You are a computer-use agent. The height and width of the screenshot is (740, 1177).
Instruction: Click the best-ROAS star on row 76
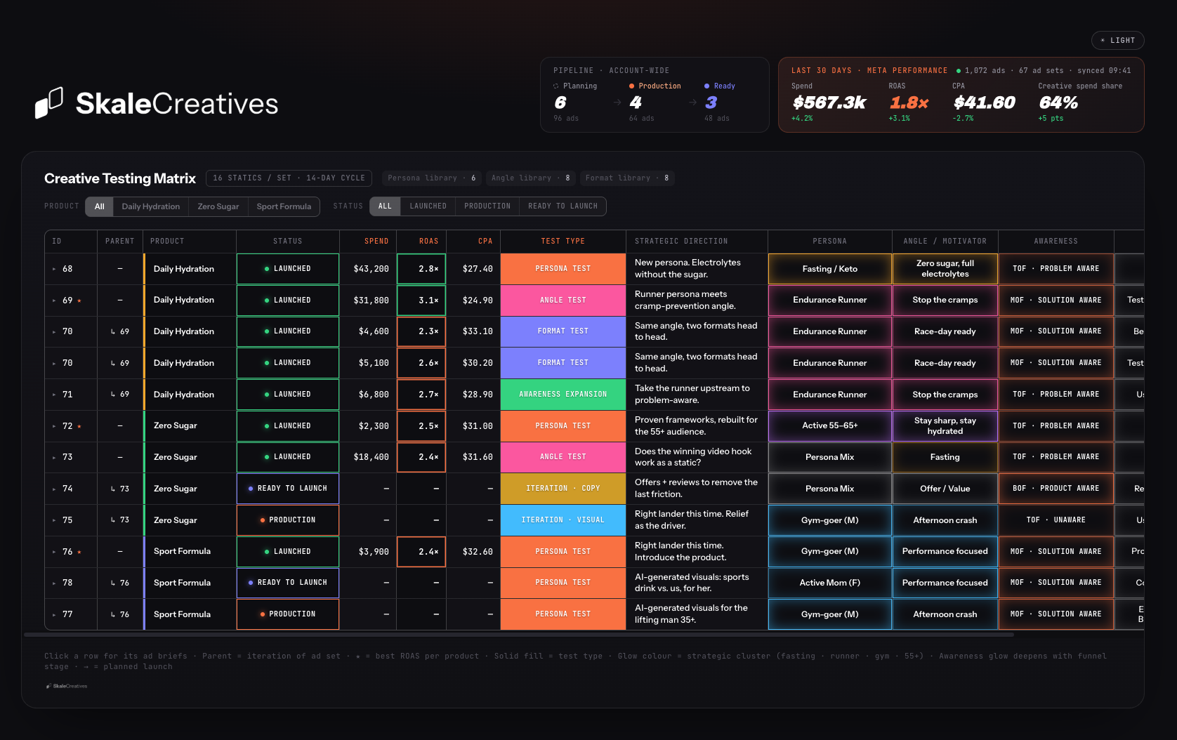[x=79, y=552]
